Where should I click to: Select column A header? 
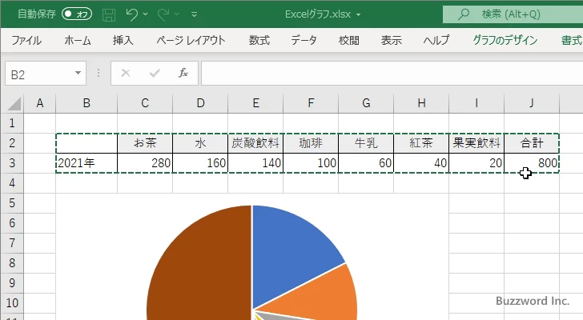point(40,103)
